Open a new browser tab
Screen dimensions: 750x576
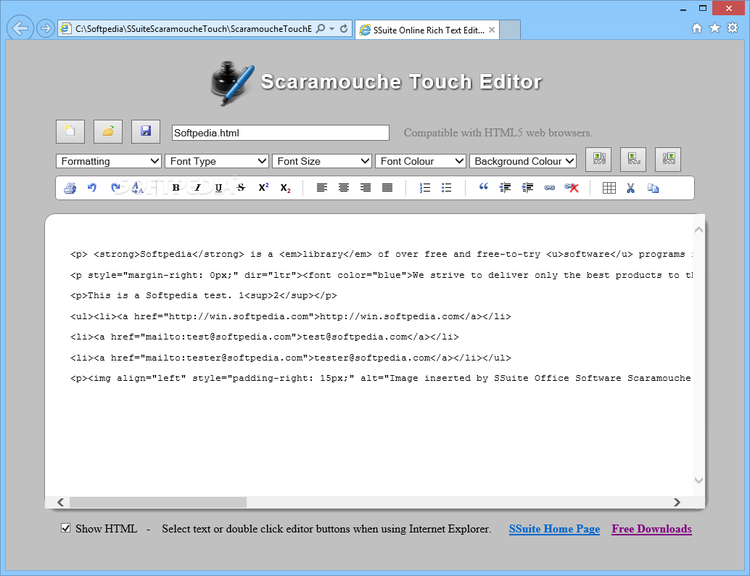point(510,30)
